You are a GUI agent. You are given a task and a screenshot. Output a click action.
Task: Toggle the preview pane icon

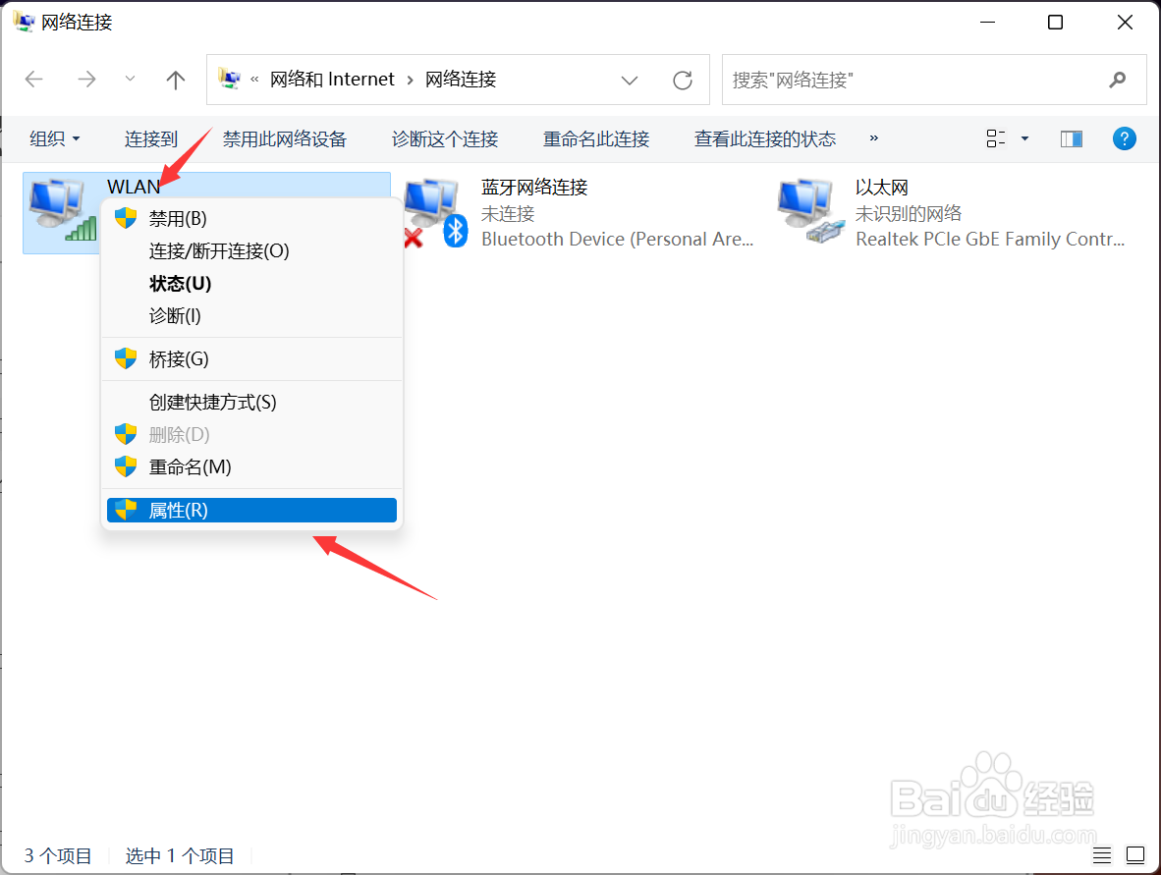[x=1072, y=138]
